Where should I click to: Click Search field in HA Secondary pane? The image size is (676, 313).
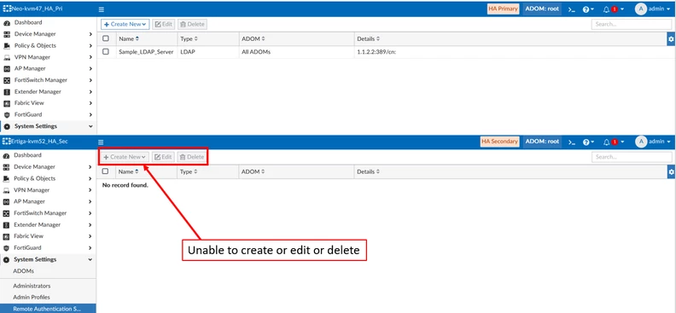[631, 157]
